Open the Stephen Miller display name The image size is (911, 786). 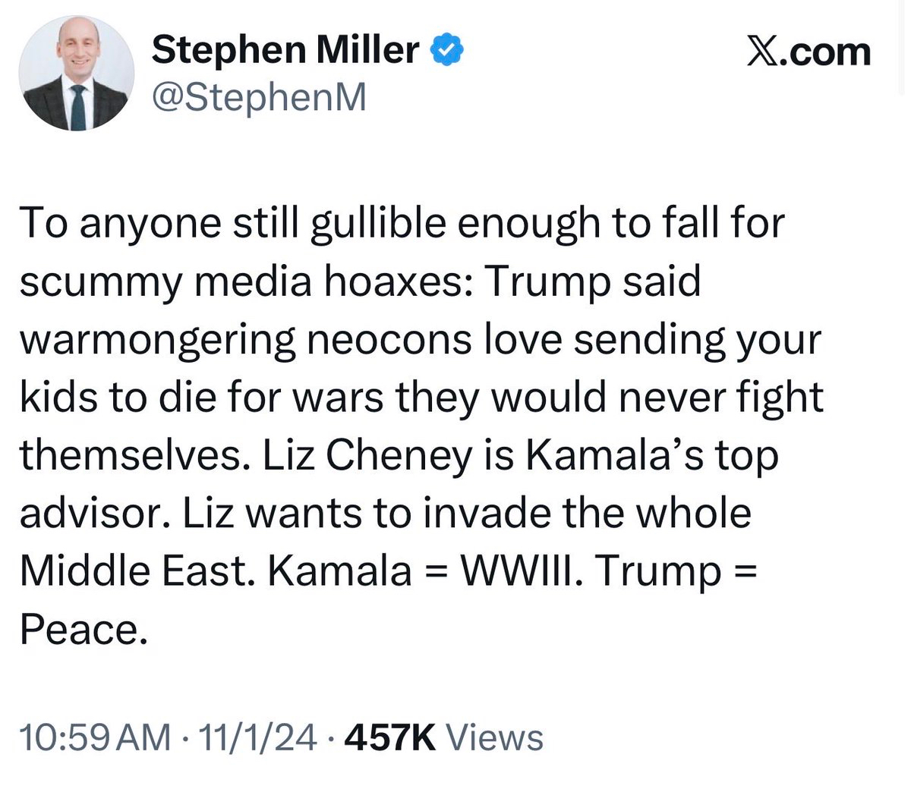point(285,52)
